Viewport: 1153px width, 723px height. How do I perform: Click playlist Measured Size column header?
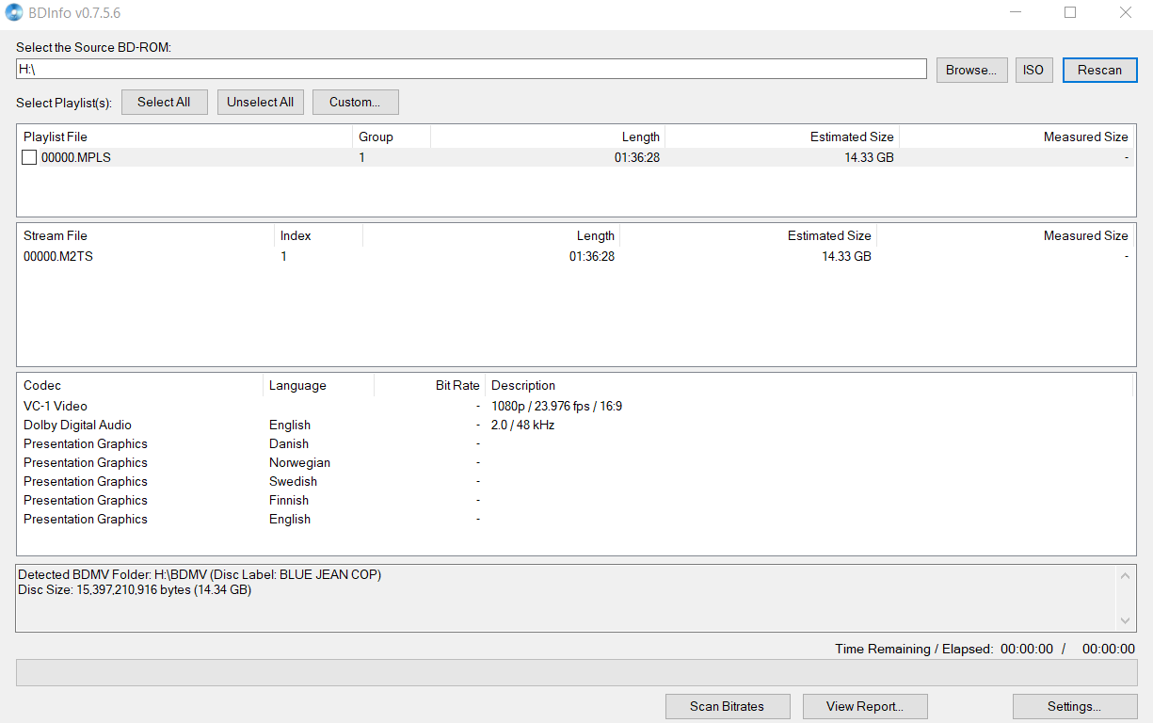1017,137
